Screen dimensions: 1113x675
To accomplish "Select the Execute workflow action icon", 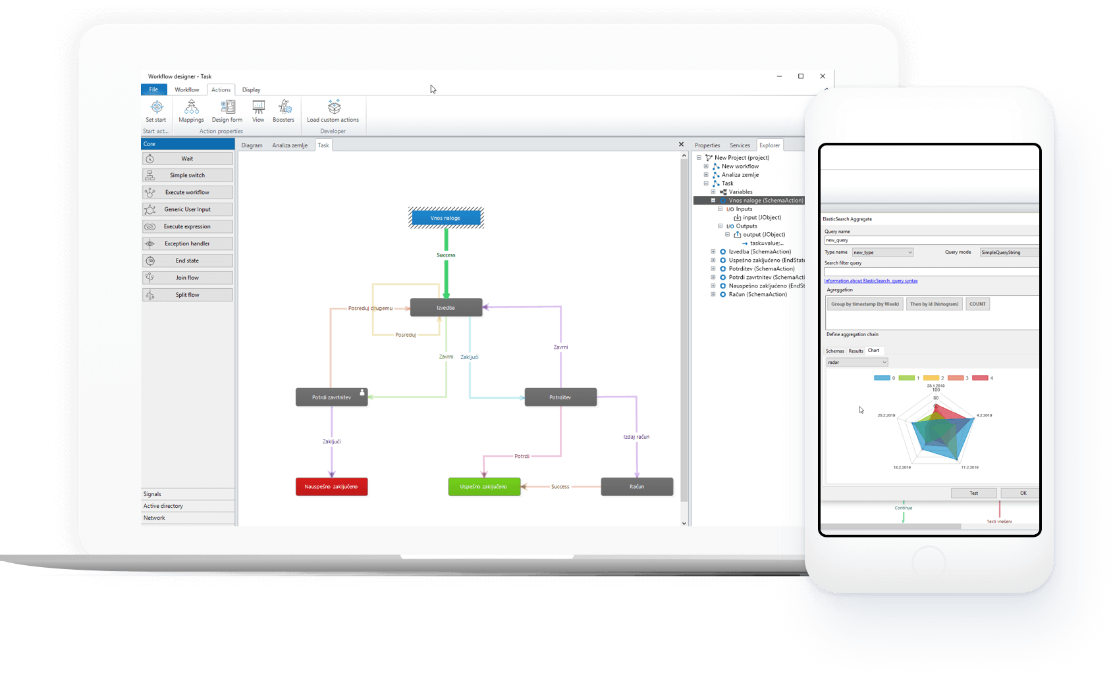I will coord(150,193).
